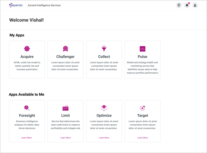Image resolution: width=207 pixels, height=153 pixels.
Task: Click the Target bullseye icon
Action: click(x=143, y=108)
